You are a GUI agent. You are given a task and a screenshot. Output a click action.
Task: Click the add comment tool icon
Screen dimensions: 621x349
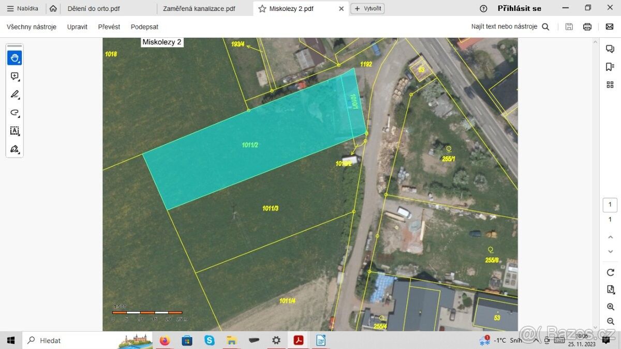point(14,76)
